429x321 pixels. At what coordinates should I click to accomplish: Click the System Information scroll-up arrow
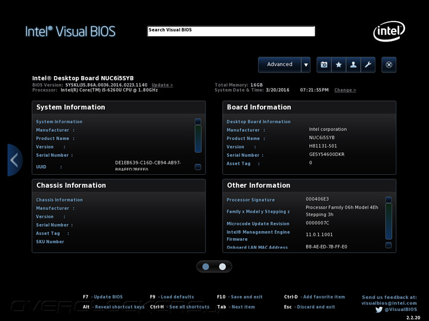[x=198, y=121]
